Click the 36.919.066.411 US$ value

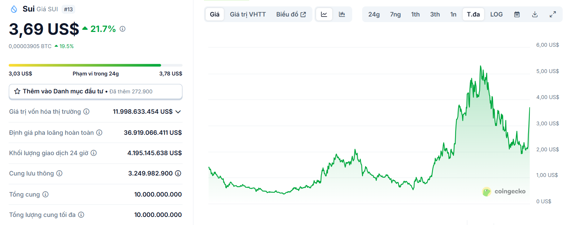point(153,133)
